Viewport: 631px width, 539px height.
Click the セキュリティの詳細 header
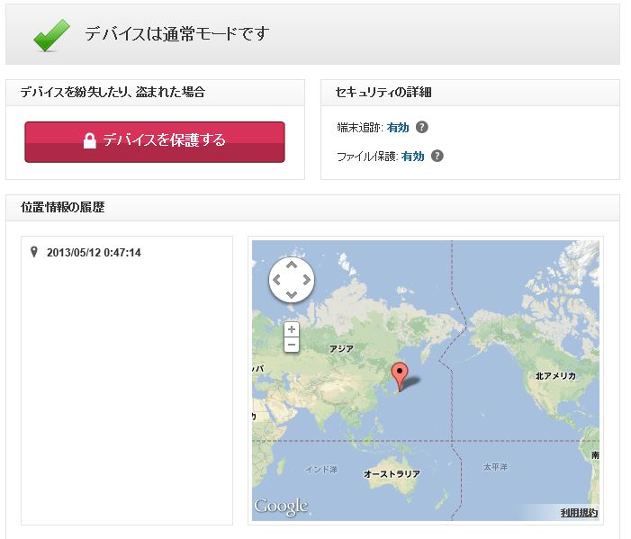pyautogui.click(x=383, y=92)
